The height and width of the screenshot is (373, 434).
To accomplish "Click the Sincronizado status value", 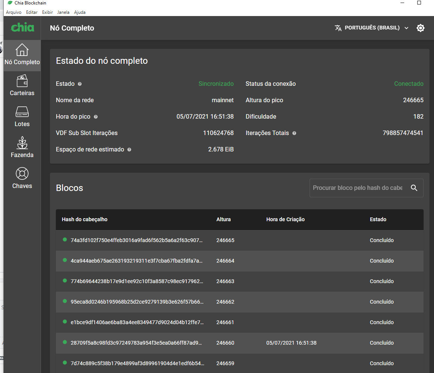I will tap(216, 84).
